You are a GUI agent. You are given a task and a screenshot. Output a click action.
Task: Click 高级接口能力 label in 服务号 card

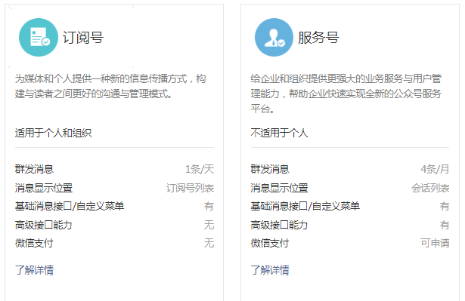point(279,226)
